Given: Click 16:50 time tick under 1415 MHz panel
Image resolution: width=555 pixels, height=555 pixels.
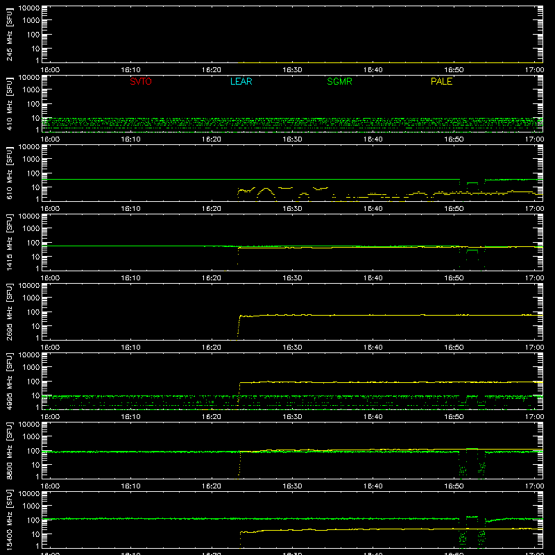Looking at the screenshot, I should coord(454,278).
